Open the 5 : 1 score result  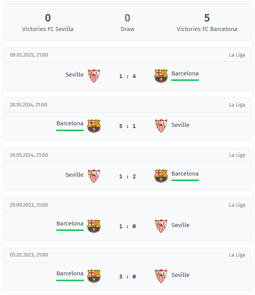[x=127, y=126]
